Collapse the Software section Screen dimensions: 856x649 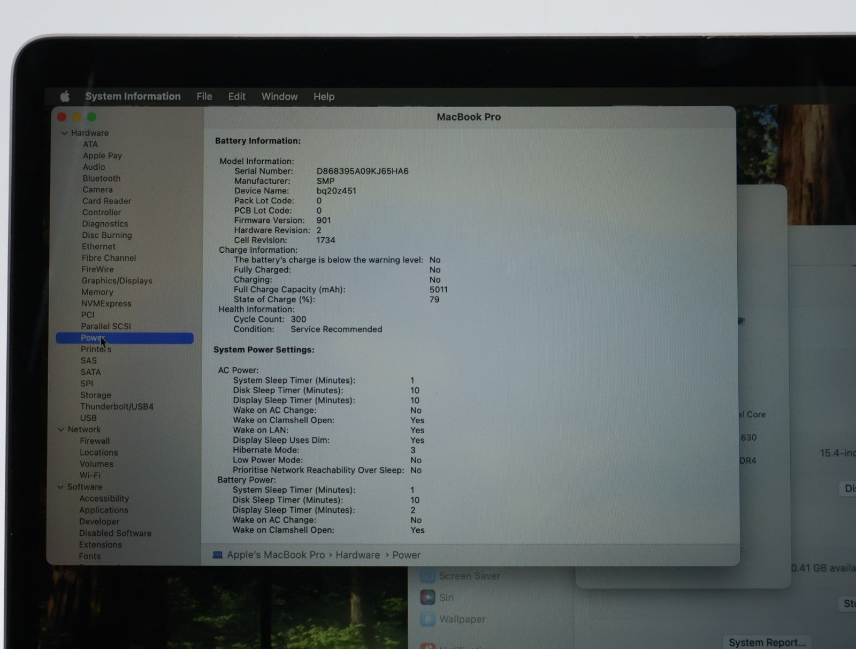click(x=60, y=487)
